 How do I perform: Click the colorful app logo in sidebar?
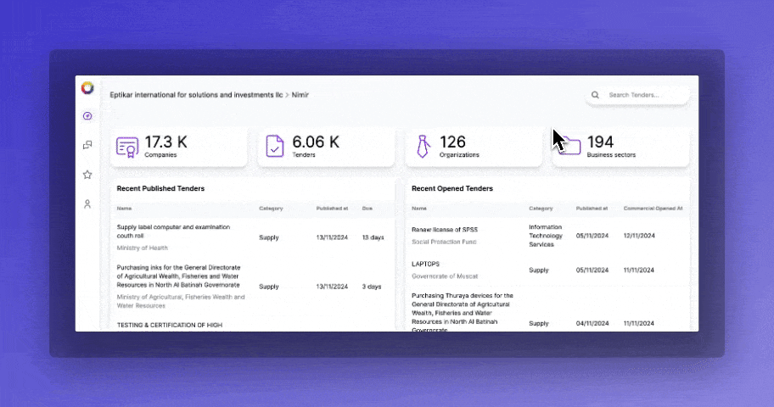[x=87, y=88]
